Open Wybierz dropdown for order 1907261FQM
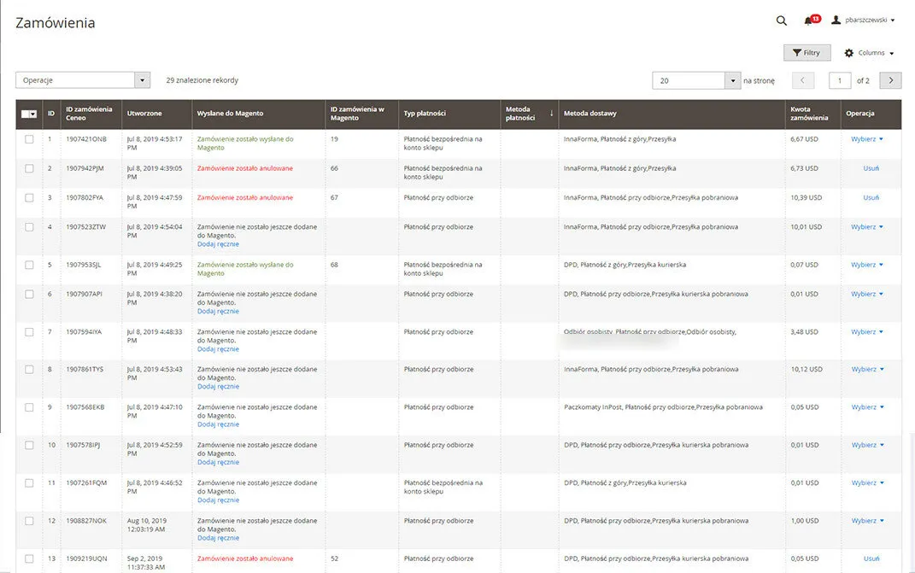This screenshot has height=573, width=915. 867,483
